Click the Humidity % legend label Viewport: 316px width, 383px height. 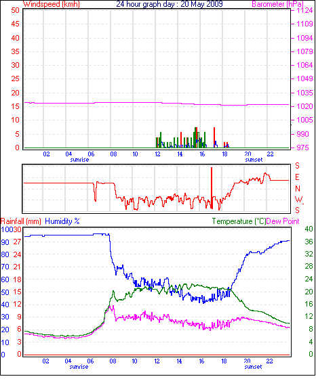coord(62,221)
